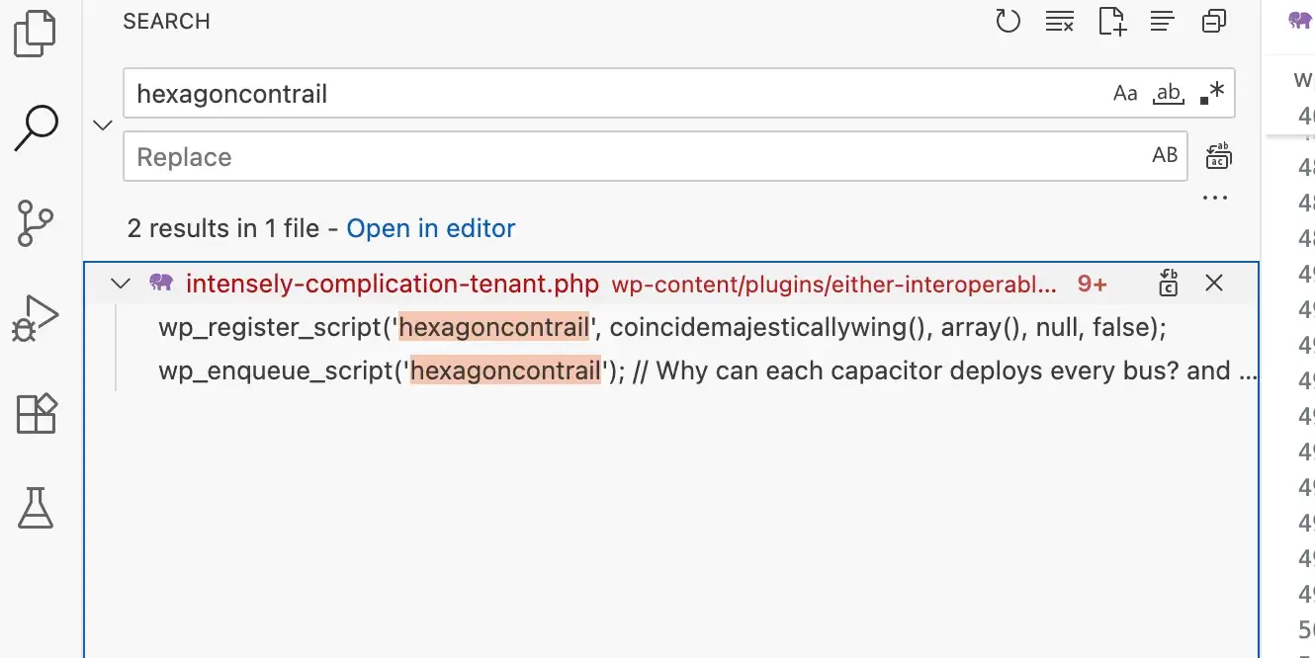
Task: Toggle Preserve Case for replacements
Action: (1165, 155)
